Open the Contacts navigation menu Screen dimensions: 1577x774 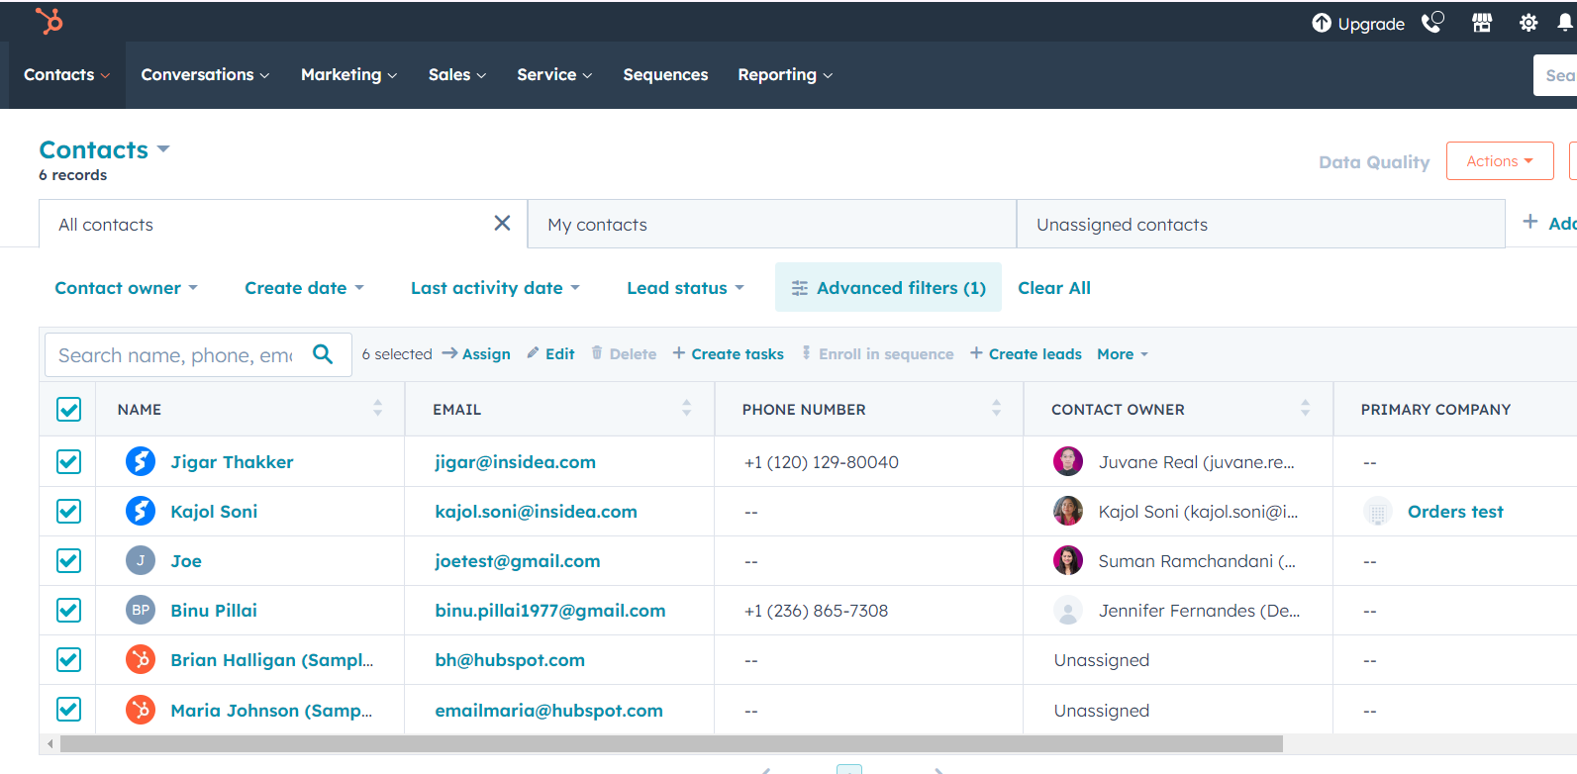tap(67, 75)
